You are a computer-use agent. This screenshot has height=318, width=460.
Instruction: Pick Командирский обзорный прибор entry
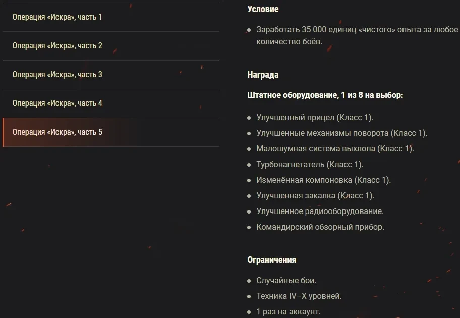(320, 227)
